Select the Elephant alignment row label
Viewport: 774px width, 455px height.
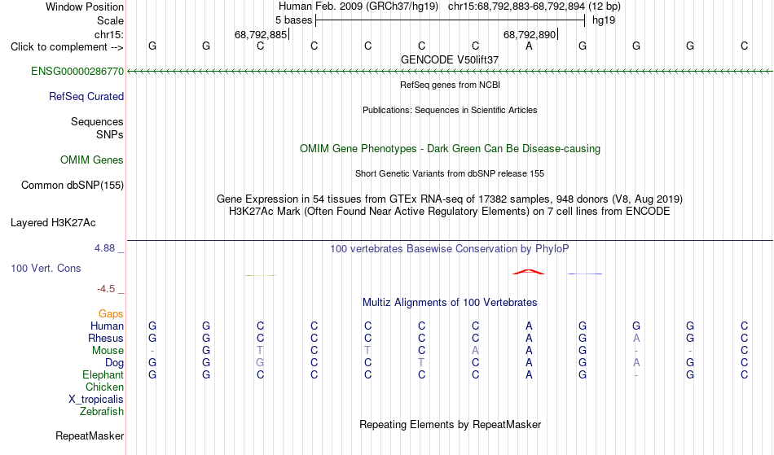[x=103, y=375]
